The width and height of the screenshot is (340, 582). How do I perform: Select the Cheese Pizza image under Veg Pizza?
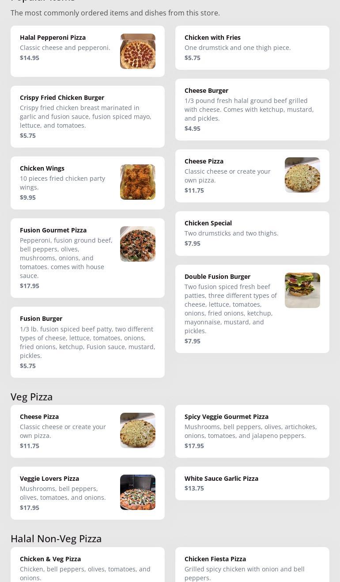tap(138, 430)
